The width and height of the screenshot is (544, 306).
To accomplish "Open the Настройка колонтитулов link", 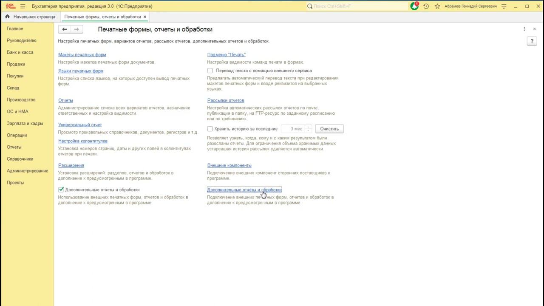I will (x=83, y=141).
